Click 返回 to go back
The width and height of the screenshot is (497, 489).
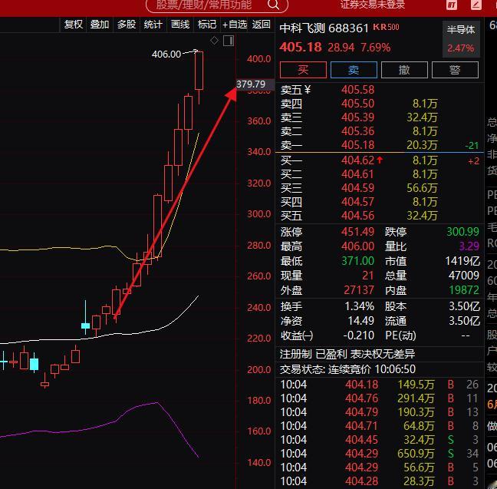pos(262,25)
